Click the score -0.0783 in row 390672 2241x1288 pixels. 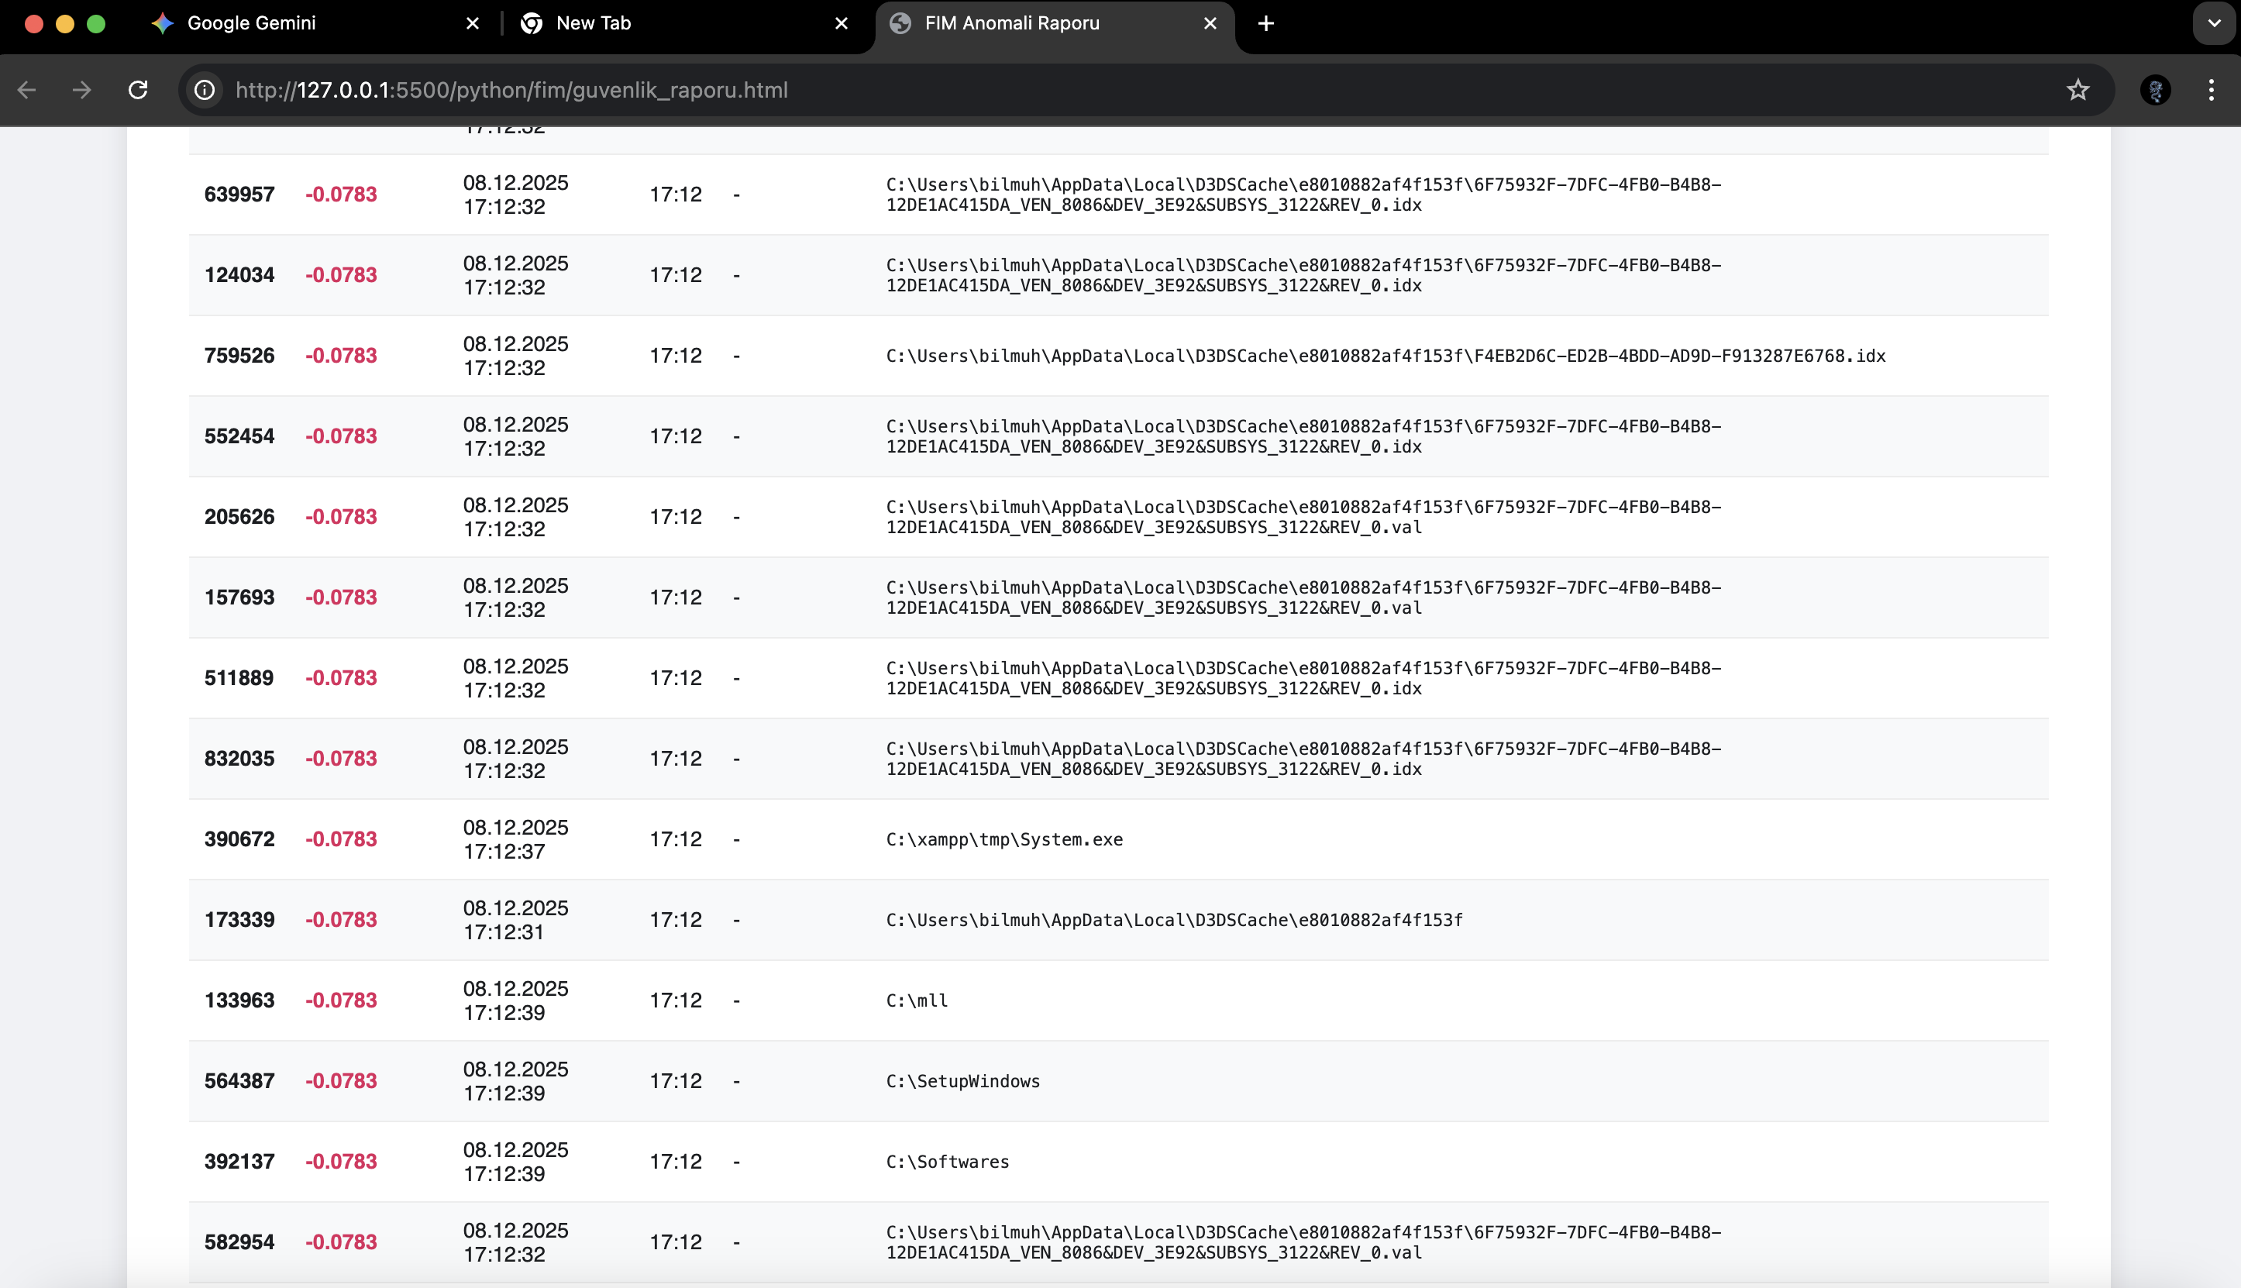342,839
